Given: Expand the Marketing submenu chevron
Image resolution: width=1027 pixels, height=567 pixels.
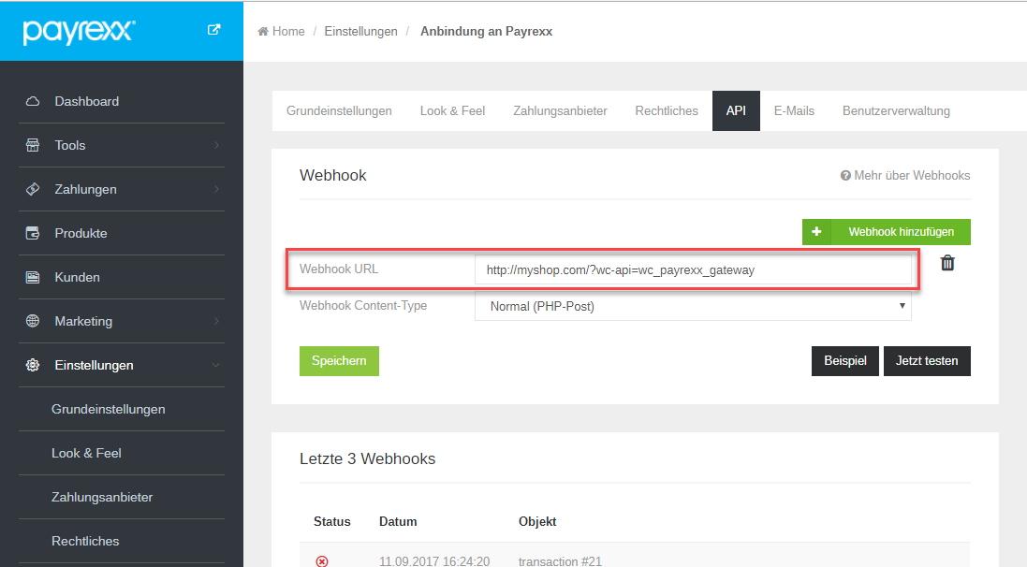Looking at the screenshot, I should [x=216, y=321].
